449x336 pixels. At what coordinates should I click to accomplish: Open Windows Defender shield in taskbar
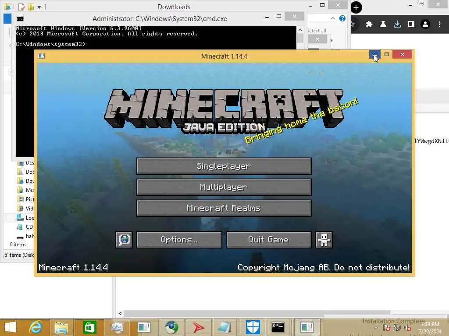pos(253,327)
